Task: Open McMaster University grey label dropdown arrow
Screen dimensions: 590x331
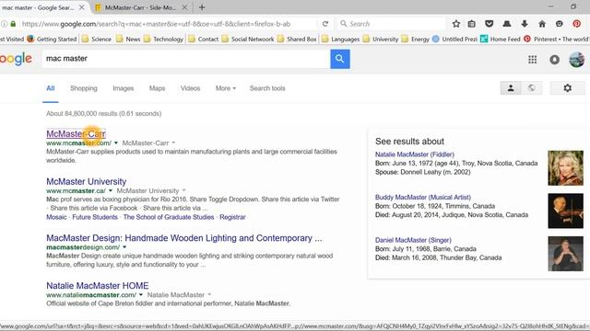Action: pos(184,190)
